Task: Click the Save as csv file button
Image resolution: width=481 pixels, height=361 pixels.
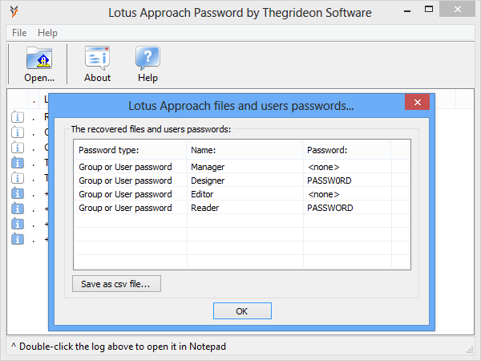Action: pyautogui.click(x=116, y=284)
